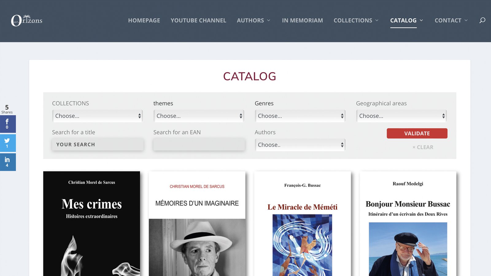Focus the Search for an EAN field
The height and width of the screenshot is (276, 491).
[x=199, y=144]
